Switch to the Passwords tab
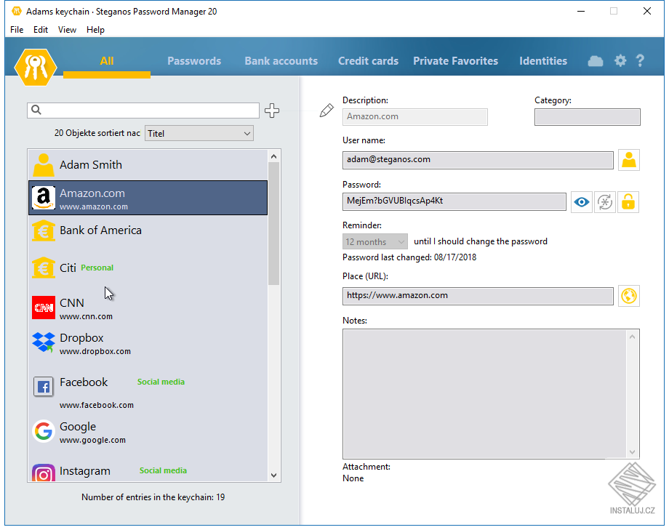This screenshot has width=669, height=530. (193, 61)
